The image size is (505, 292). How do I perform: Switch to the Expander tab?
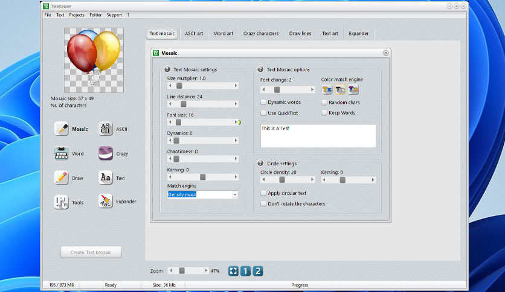tap(358, 33)
